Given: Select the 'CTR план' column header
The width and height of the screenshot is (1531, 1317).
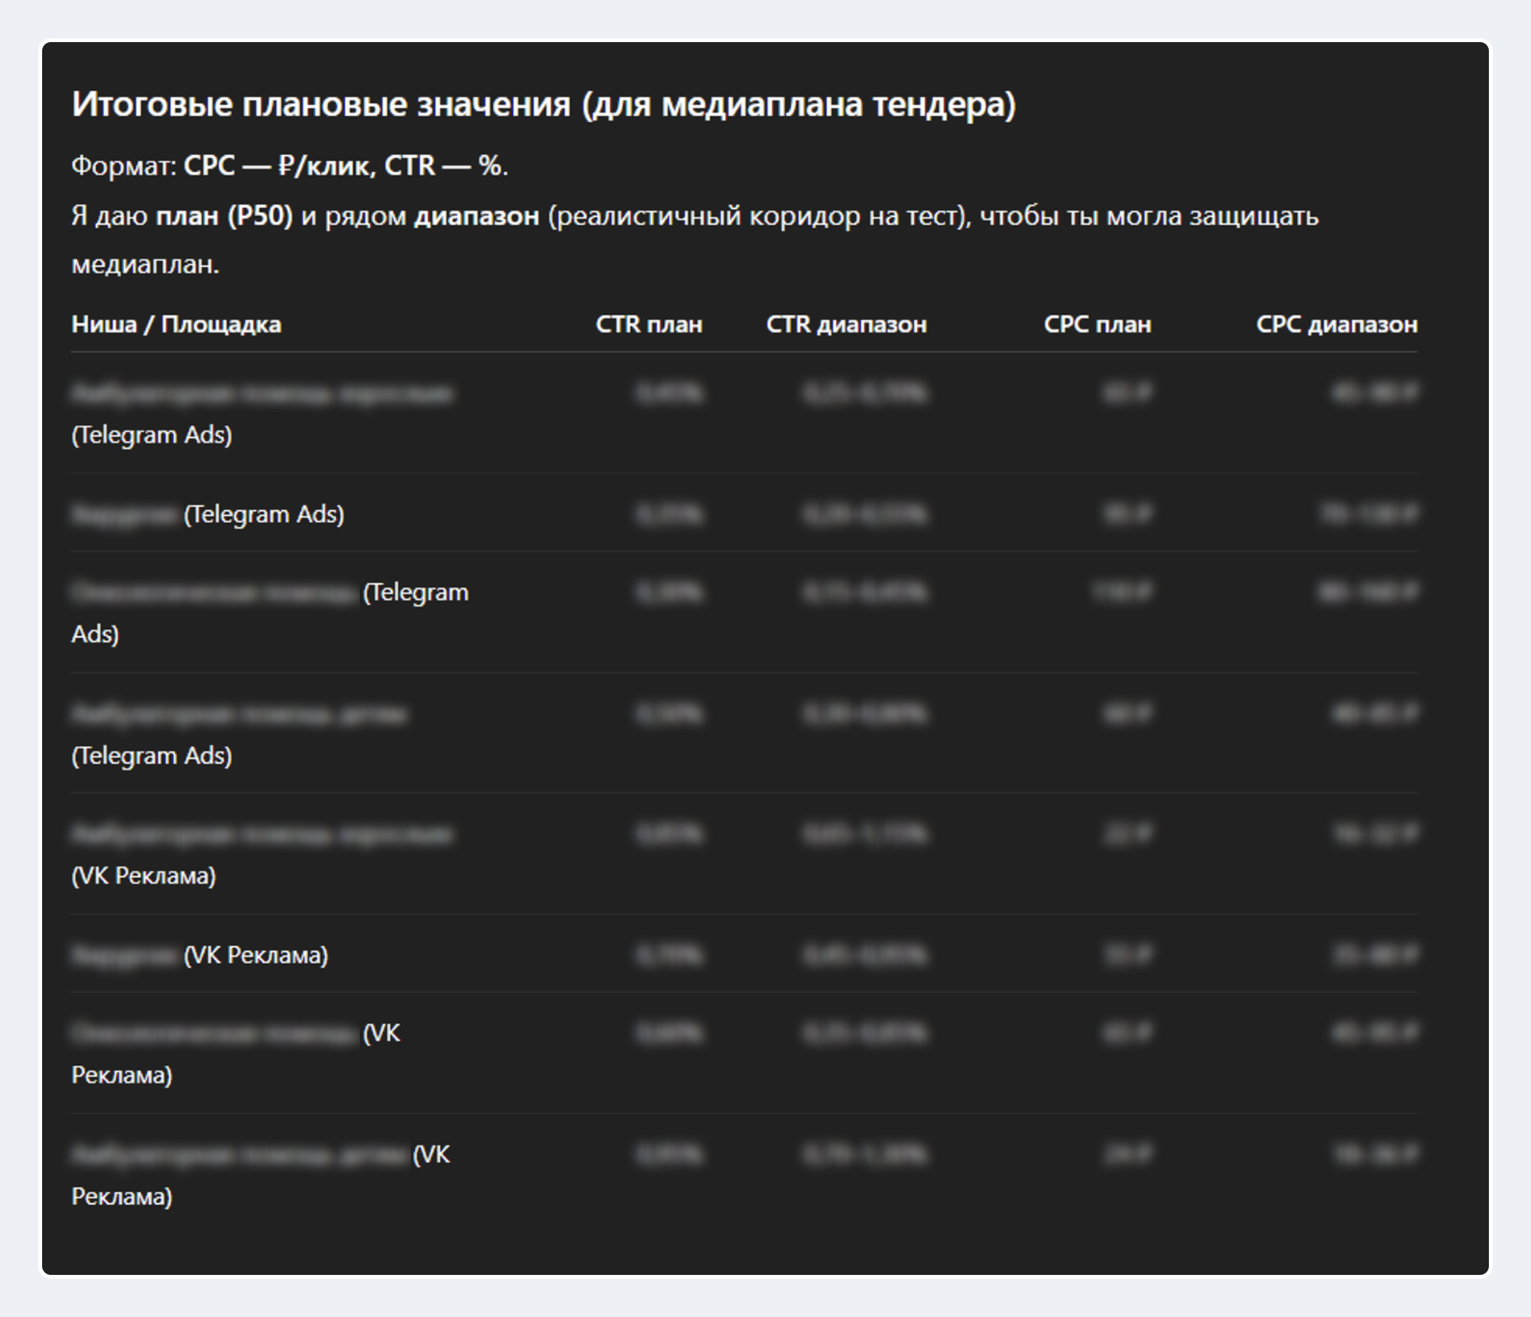Looking at the screenshot, I should point(649,324).
